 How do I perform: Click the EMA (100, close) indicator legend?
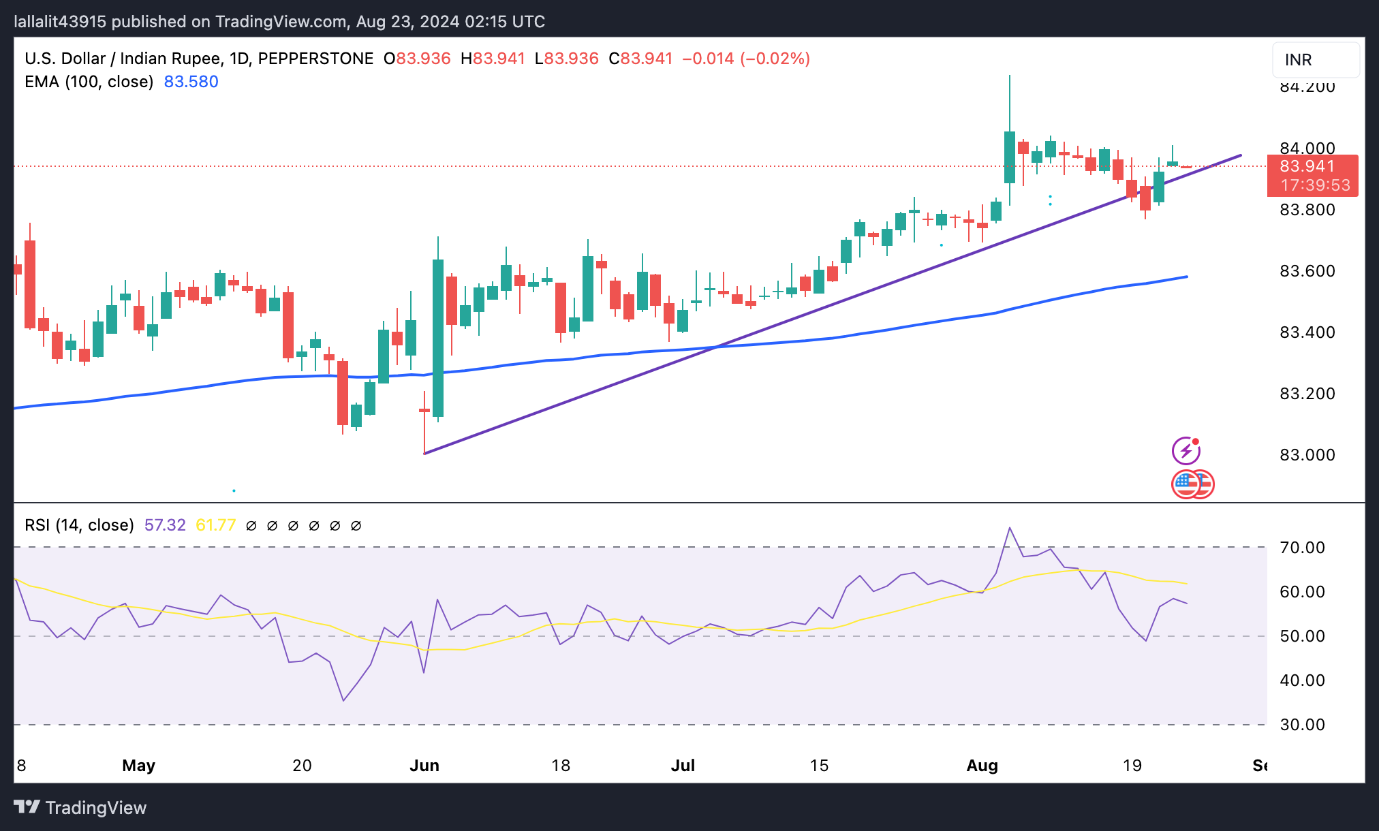click(89, 82)
